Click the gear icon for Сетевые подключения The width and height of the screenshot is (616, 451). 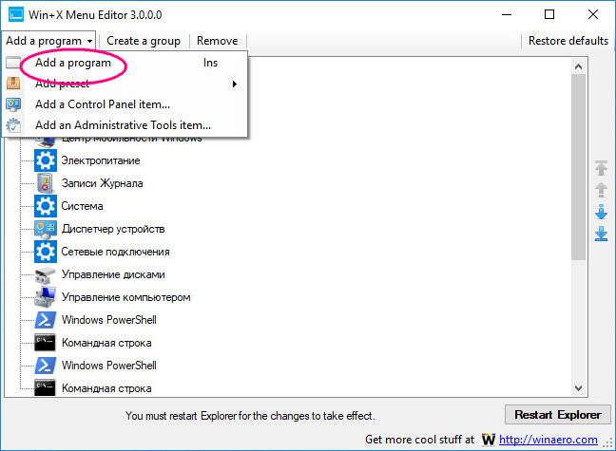pyautogui.click(x=46, y=252)
